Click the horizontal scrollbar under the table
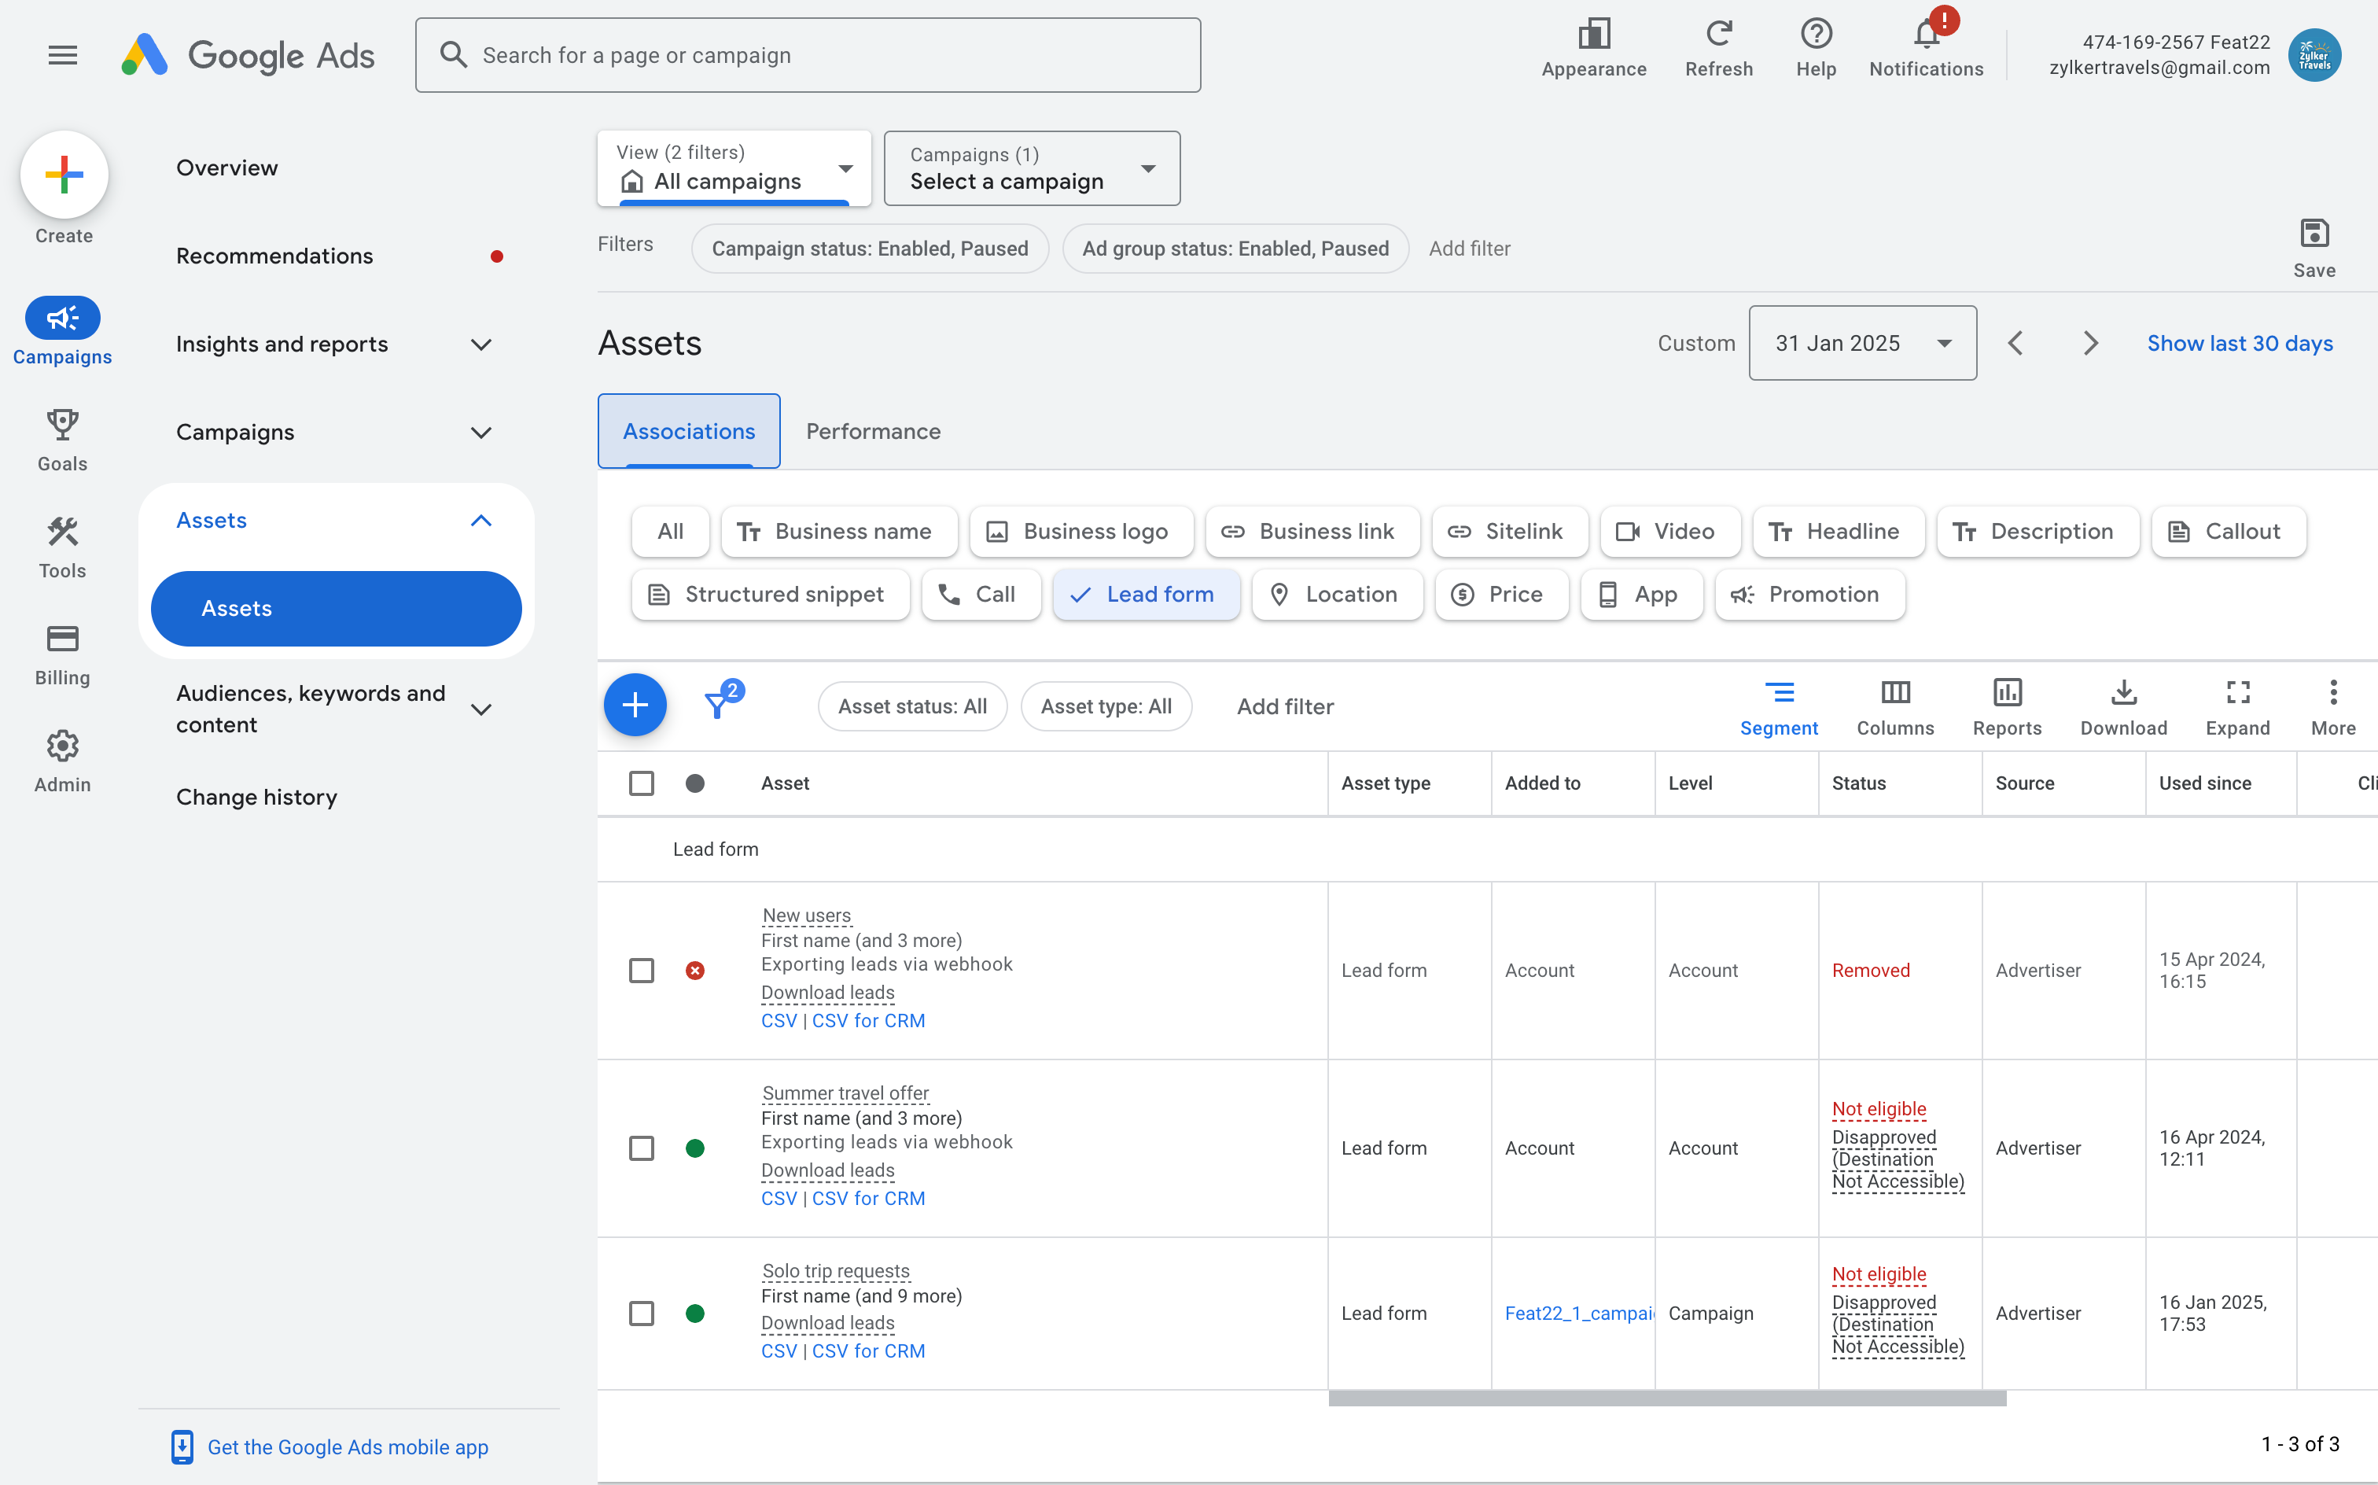This screenshot has height=1485, width=2378. point(1666,1398)
